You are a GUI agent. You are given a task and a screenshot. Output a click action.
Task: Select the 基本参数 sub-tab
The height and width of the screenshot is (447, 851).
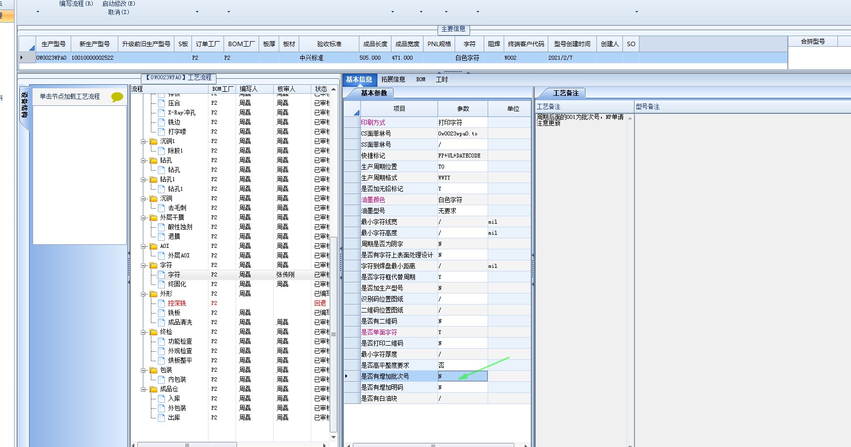coord(374,93)
